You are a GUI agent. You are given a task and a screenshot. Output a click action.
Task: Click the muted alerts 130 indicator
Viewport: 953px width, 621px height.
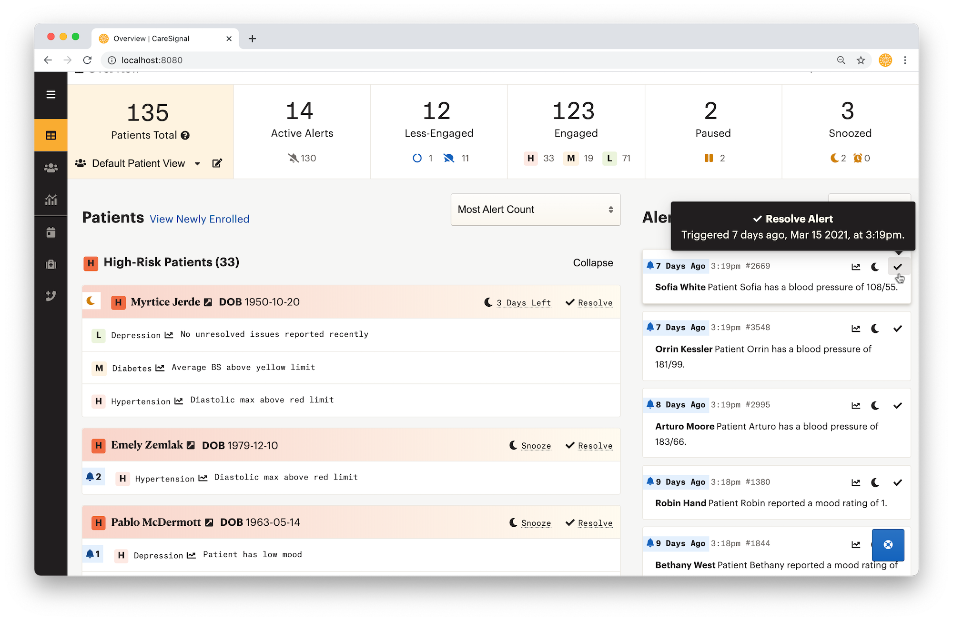point(302,158)
